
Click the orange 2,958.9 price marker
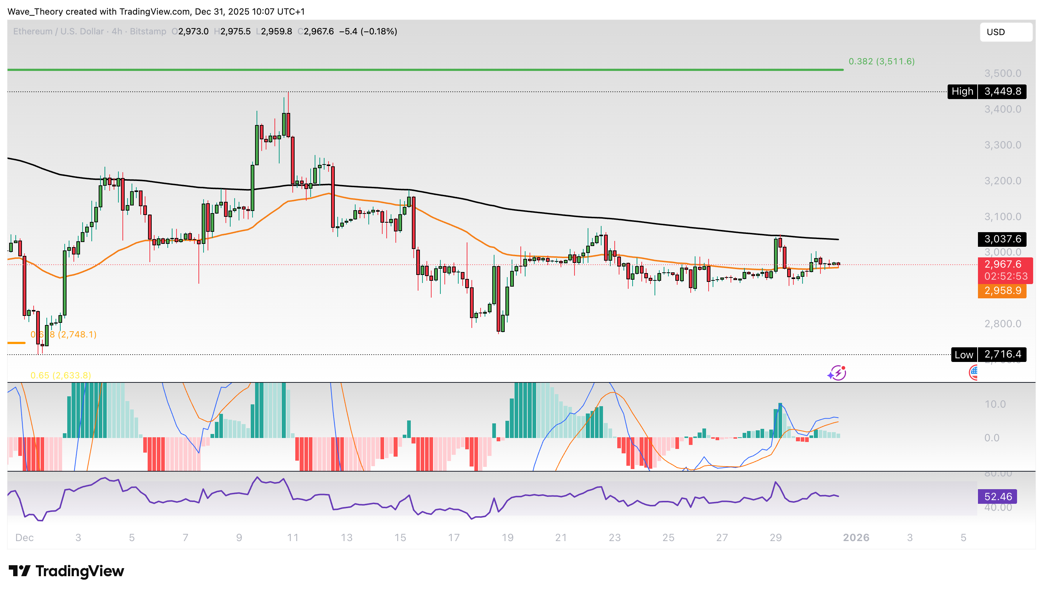click(x=1003, y=290)
